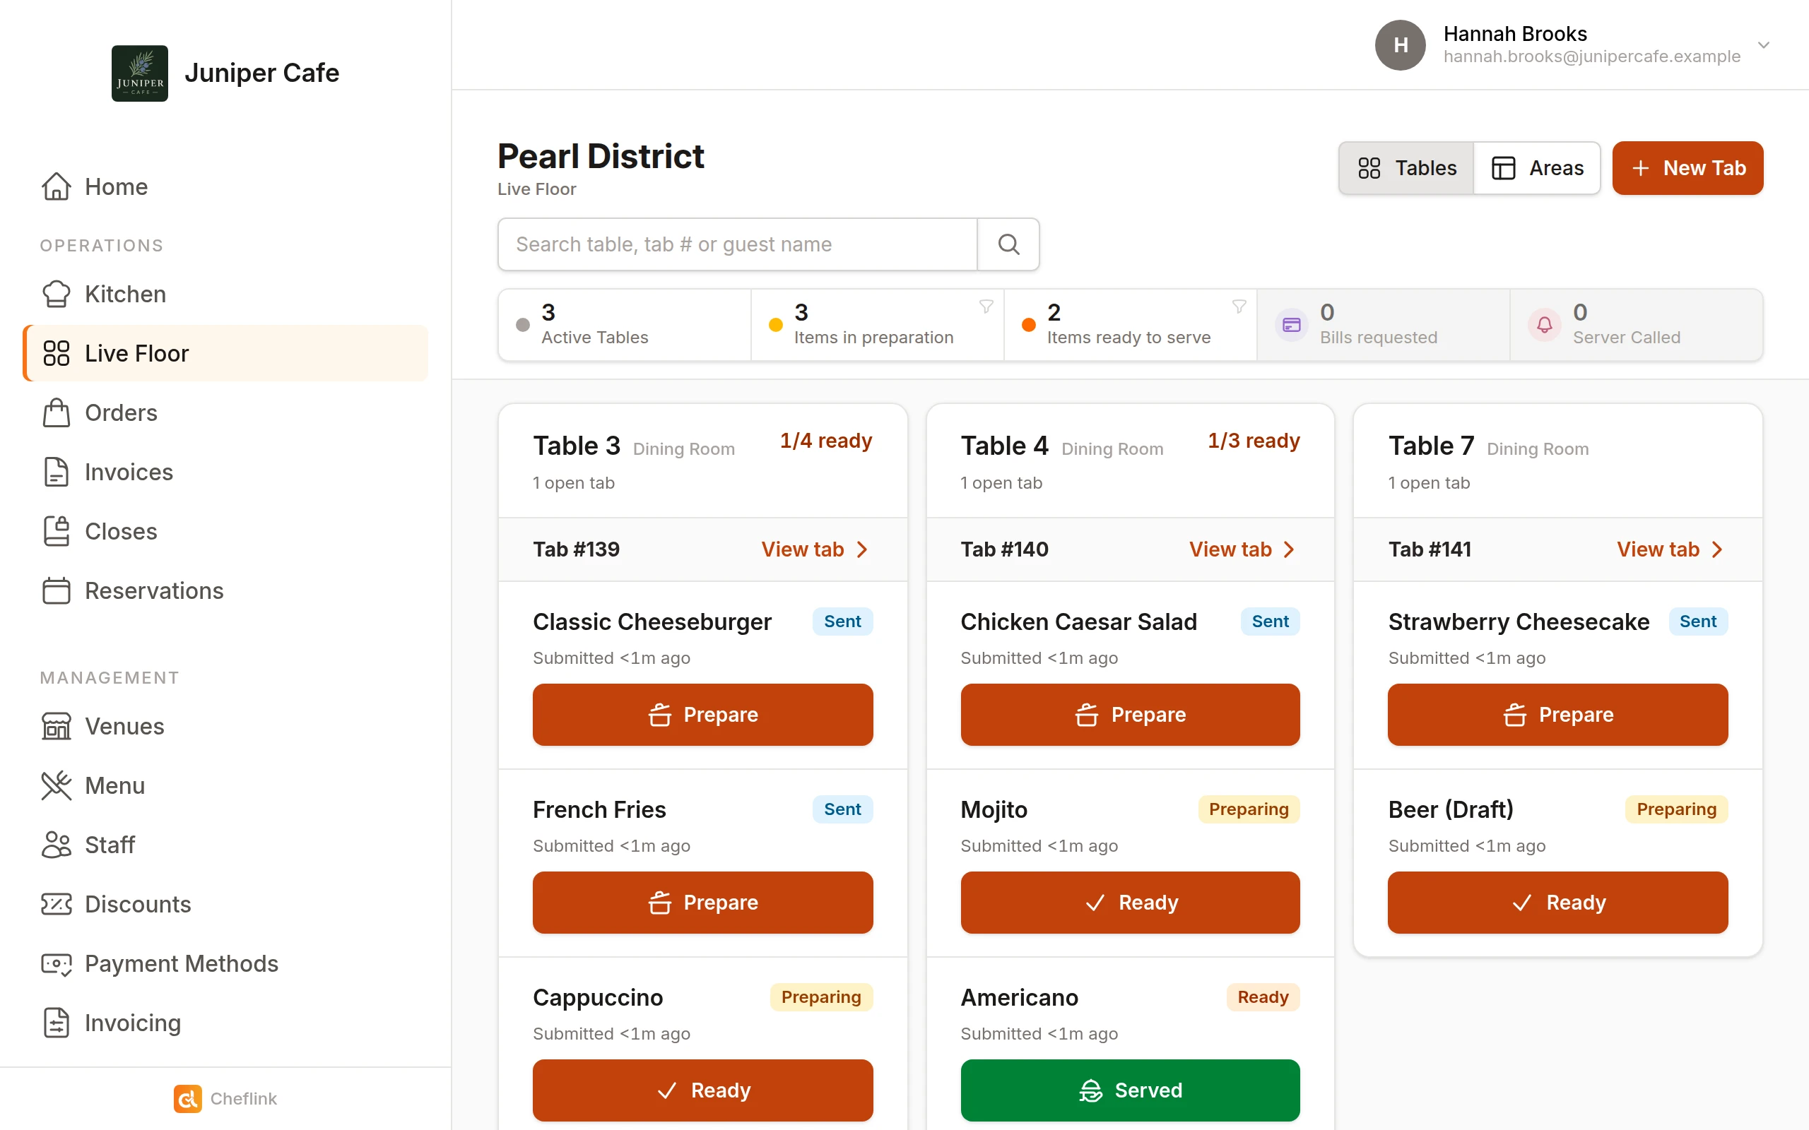Image resolution: width=1809 pixels, height=1130 pixels.
Task: Click the Table 3 heading
Action: pyautogui.click(x=577, y=446)
